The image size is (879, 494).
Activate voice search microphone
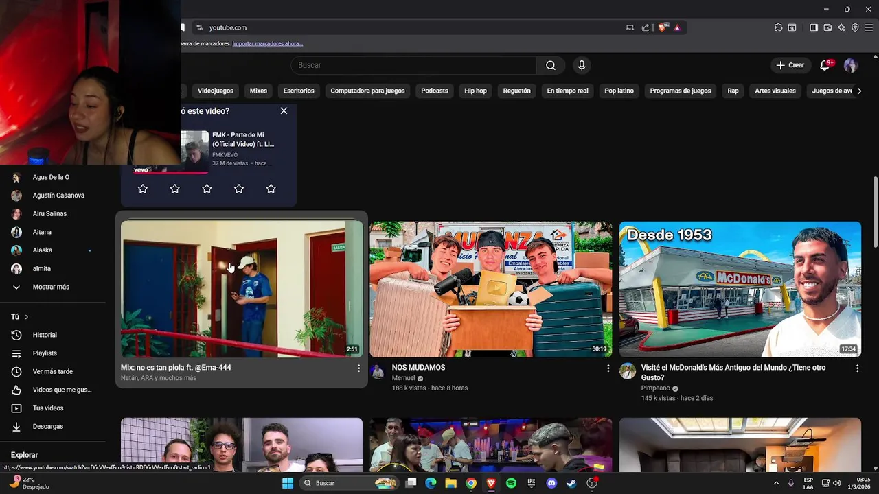(x=582, y=65)
